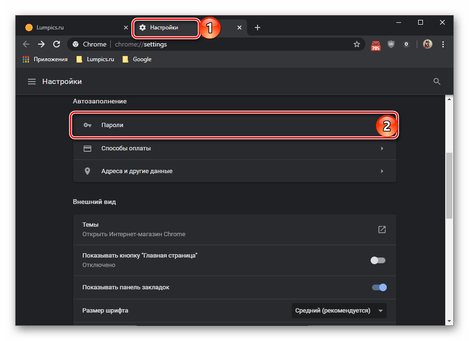Image resolution: width=469 pixels, height=341 pixels.
Task: Close the Lumpics.ru tab
Action: point(125,28)
